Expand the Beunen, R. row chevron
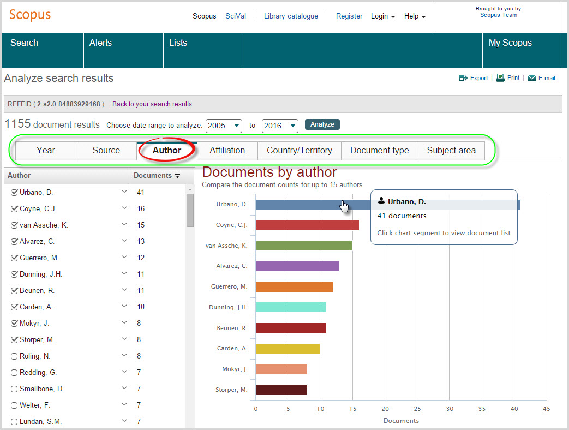Screen dimensions: 569x430 pos(124,289)
